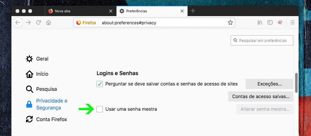The image size is (311, 136).
Task: Close the Nova aba tab
Action: click(x=110, y=11)
